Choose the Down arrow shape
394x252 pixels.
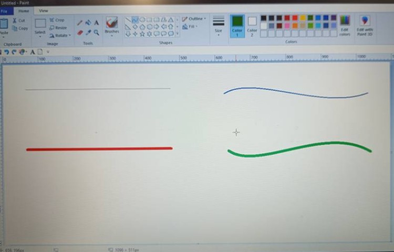(x=128, y=34)
